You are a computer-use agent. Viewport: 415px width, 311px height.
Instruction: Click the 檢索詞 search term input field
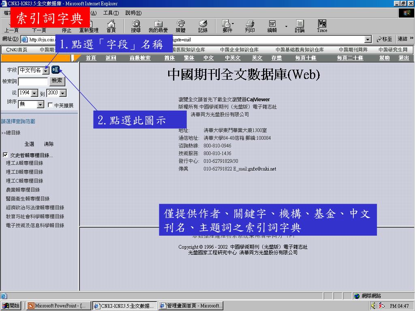click(33, 81)
